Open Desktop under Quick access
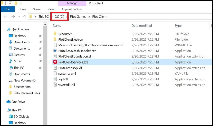This screenshot has height=126, width=213. (20, 36)
